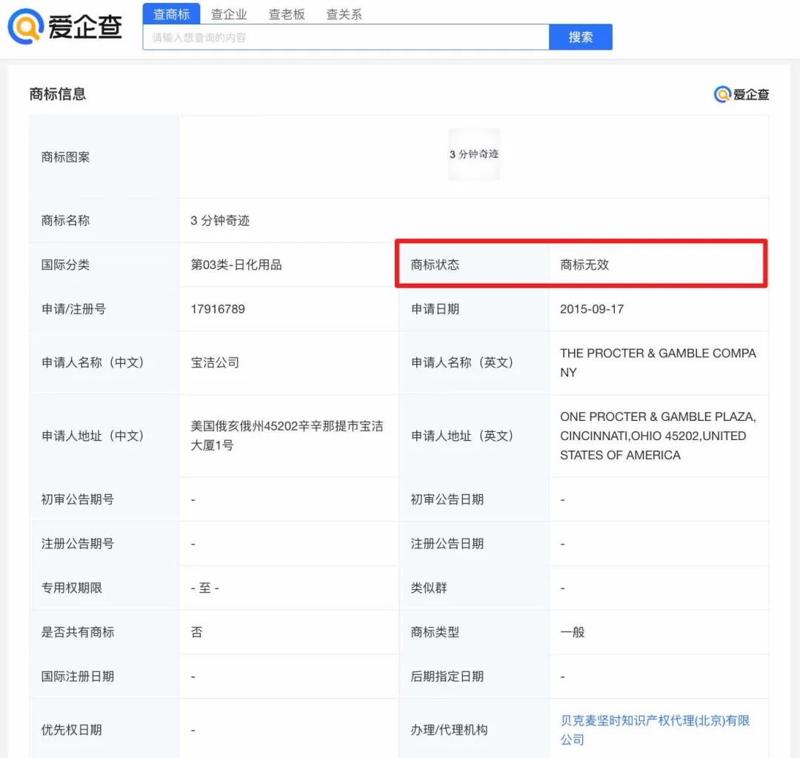
Task: Select the Chinese address 美国俄亥俄州45202辛辛那提市宝洁大厦1号
Action: click(287, 436)
